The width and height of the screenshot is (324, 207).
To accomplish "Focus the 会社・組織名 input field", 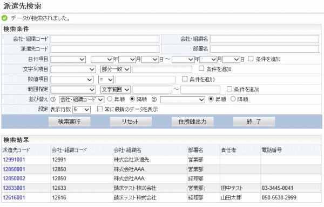I will tap(265, 39).
